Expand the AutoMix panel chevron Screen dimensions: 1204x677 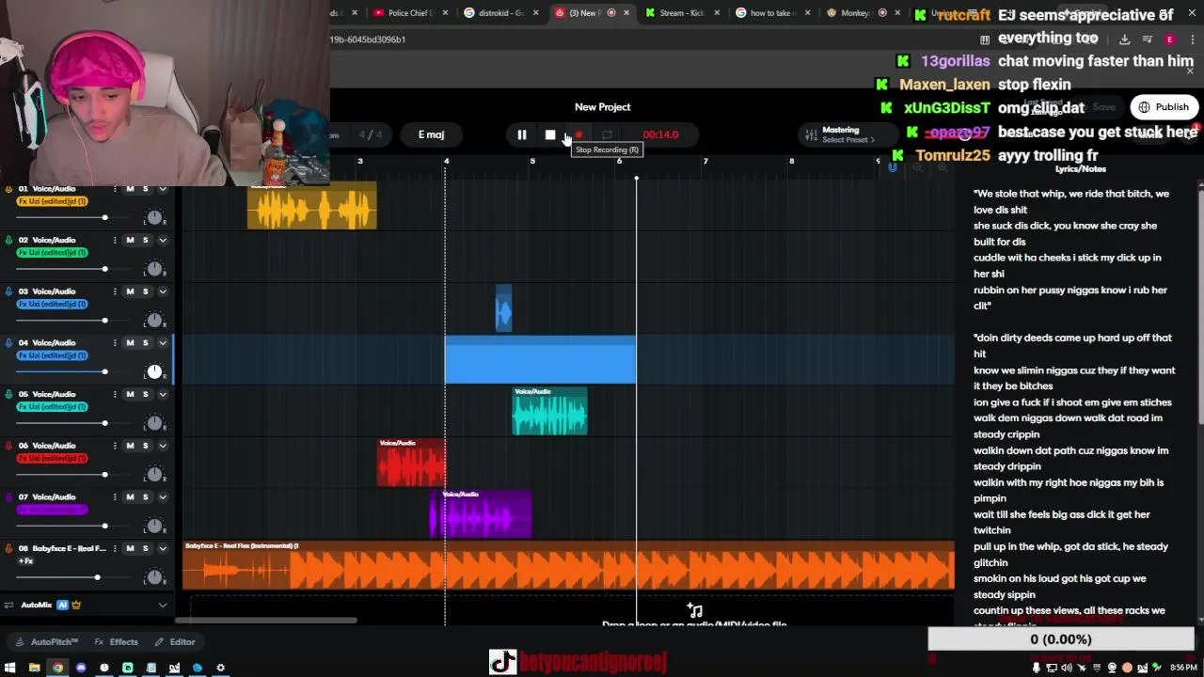[163, 605]
